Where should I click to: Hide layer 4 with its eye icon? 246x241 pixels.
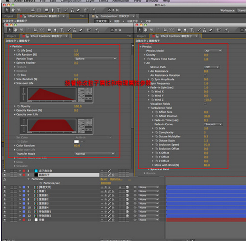5,175
